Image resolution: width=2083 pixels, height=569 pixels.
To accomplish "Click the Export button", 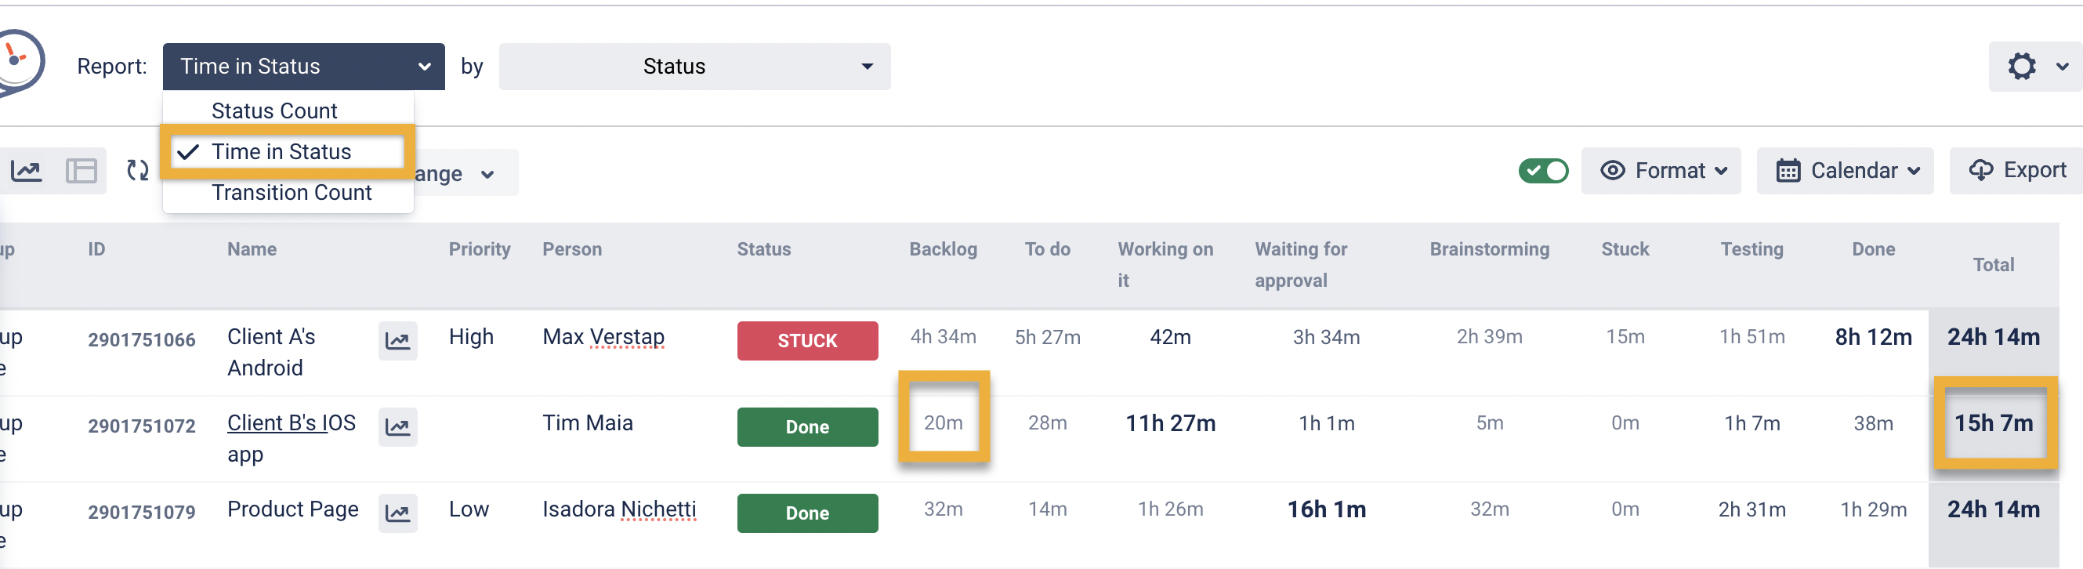I will (x=2017, y=171).
